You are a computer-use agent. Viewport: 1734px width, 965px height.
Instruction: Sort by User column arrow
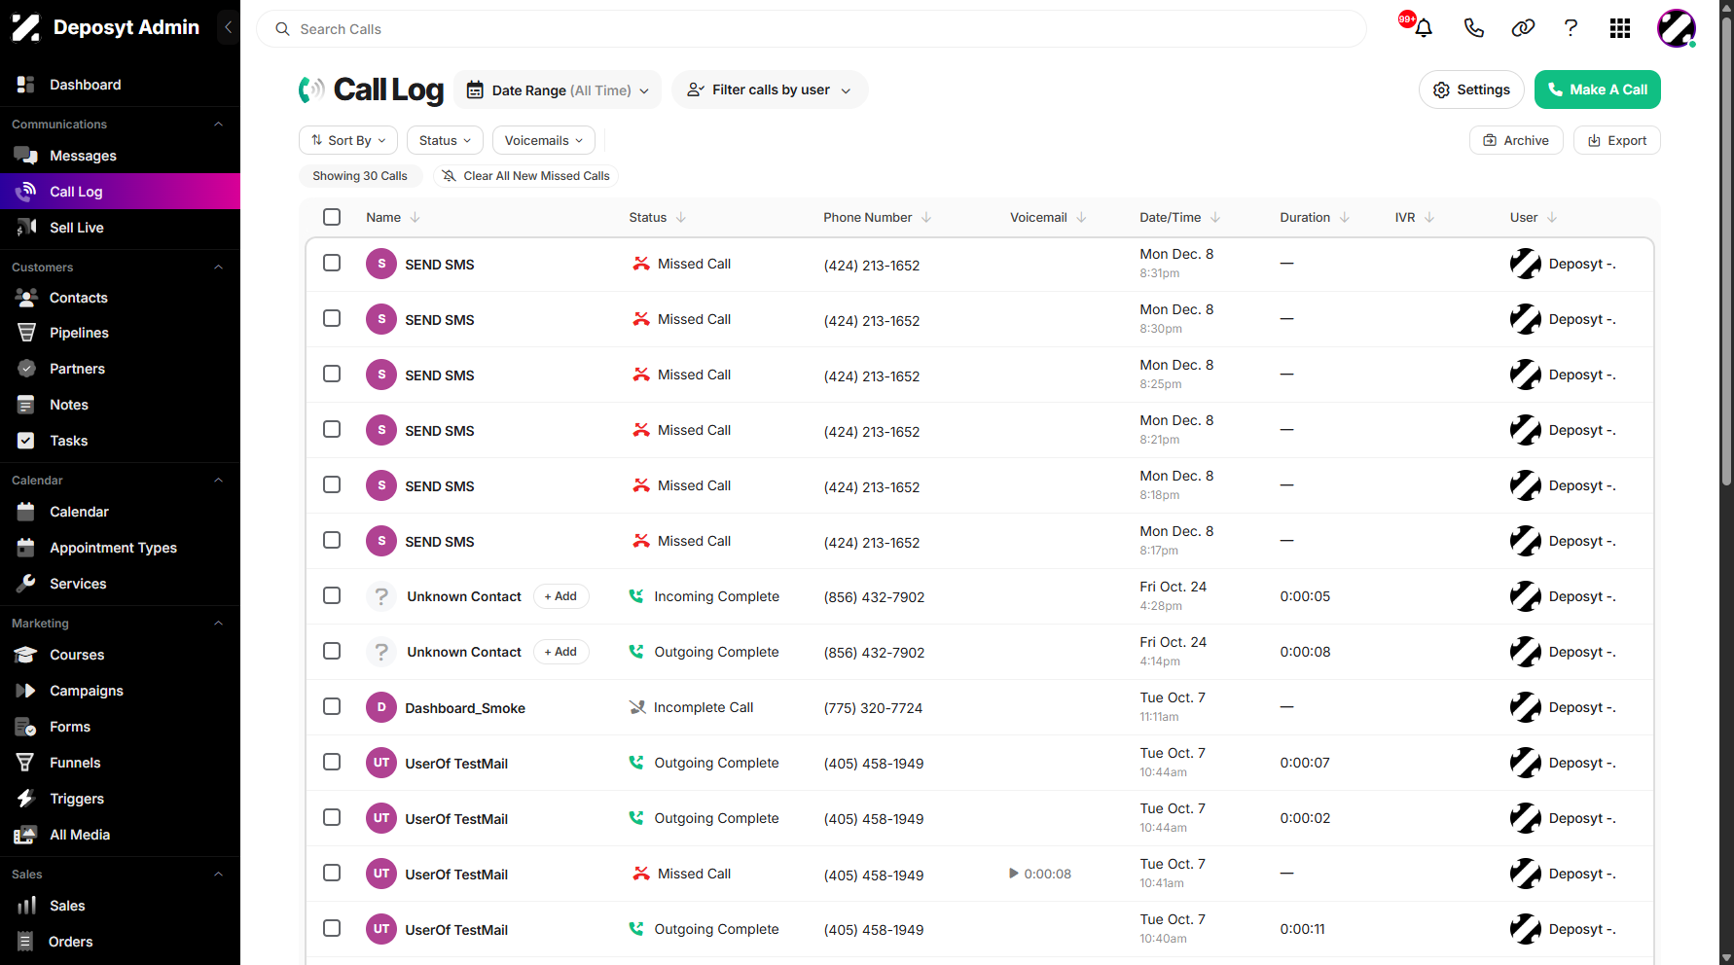point(1552,217)
